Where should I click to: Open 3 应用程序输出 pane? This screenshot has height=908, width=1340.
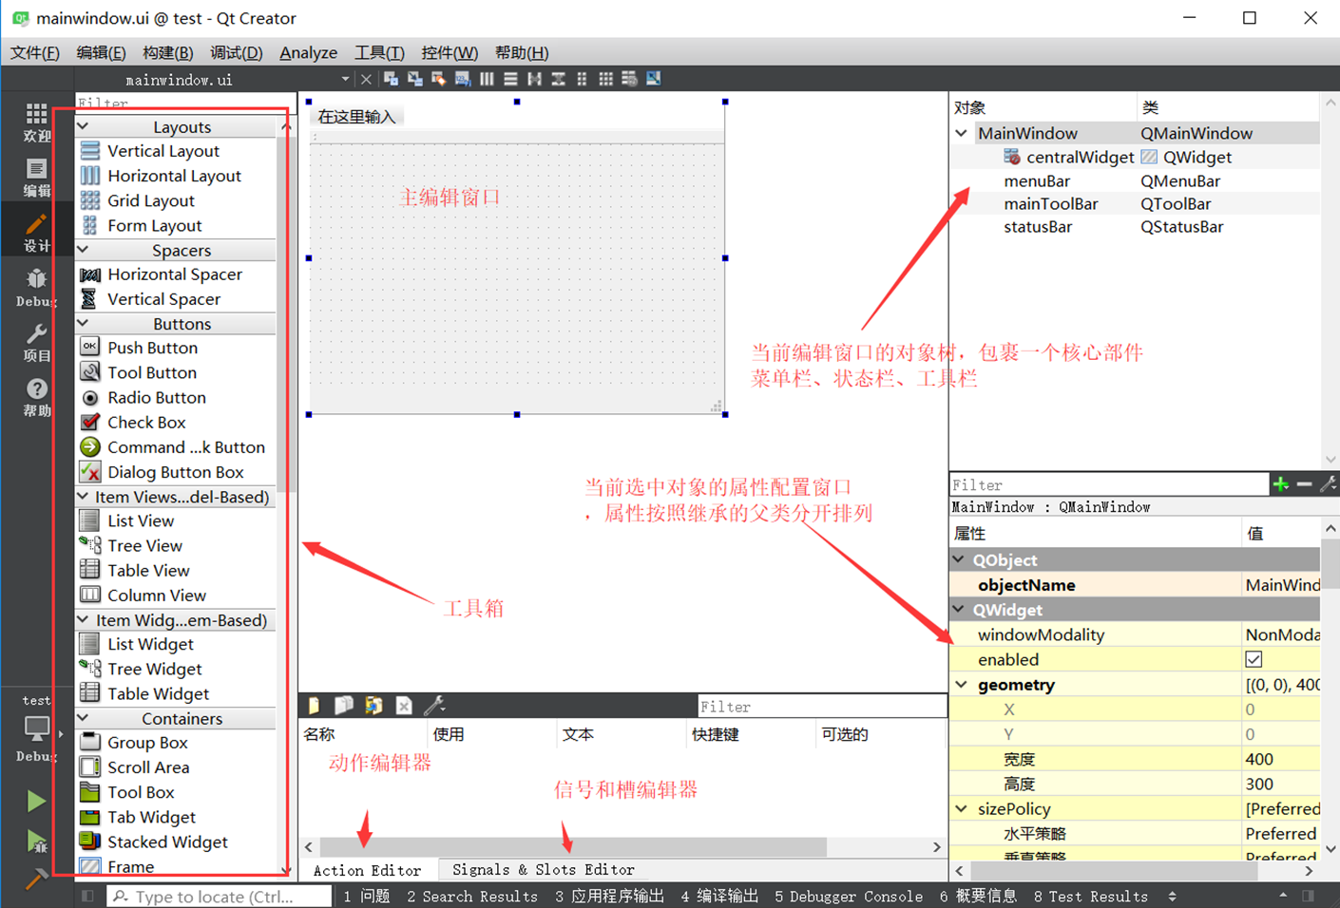click(609, 896)
